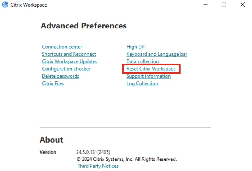This screenshot has height=171, width=252.
Task: Maximize the Citrix Workspace window
Action: pyautogui.click(x=224, y=5)
